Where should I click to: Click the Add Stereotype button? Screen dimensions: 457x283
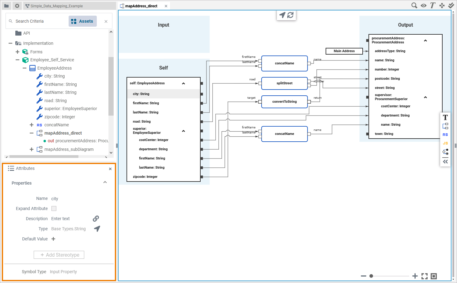tap(59, 255)
